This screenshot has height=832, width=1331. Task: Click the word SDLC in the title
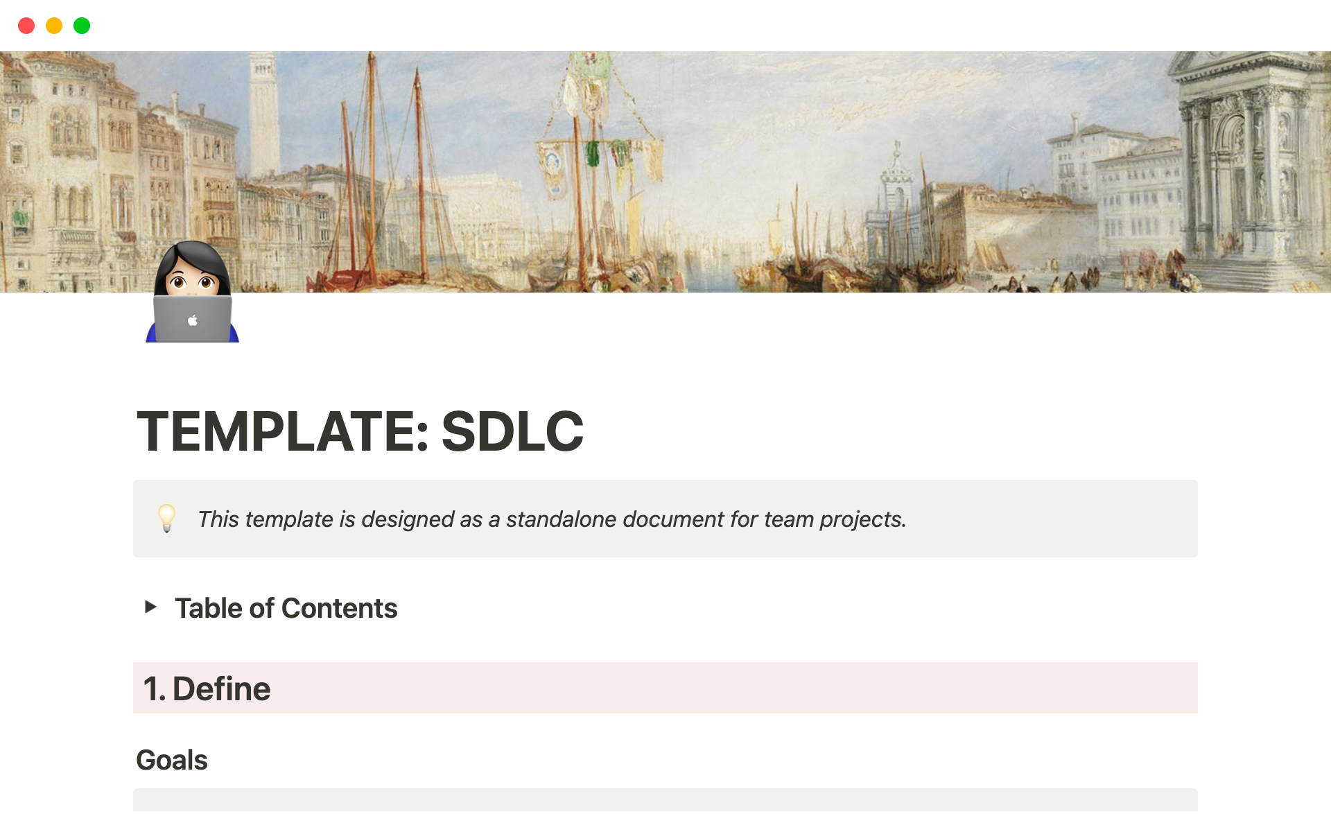tap(512, 431)
